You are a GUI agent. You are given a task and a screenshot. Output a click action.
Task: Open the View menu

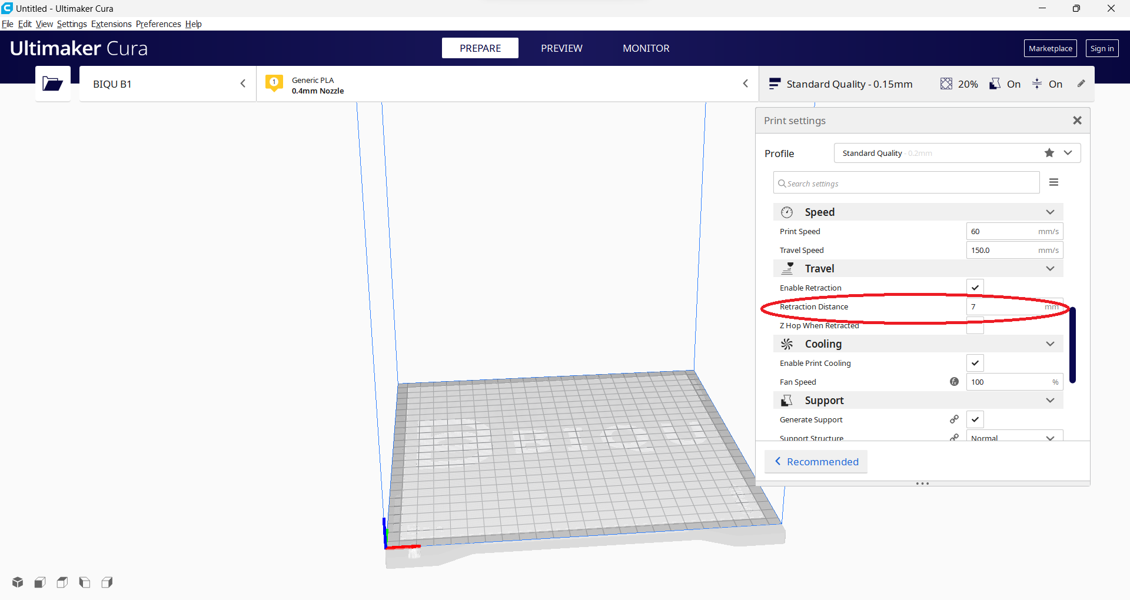tap(44, 24)
